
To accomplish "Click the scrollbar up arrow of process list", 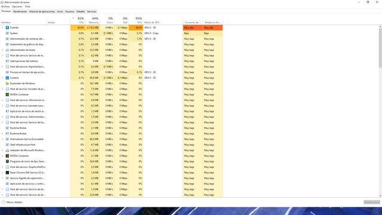I will coord(380,26).
